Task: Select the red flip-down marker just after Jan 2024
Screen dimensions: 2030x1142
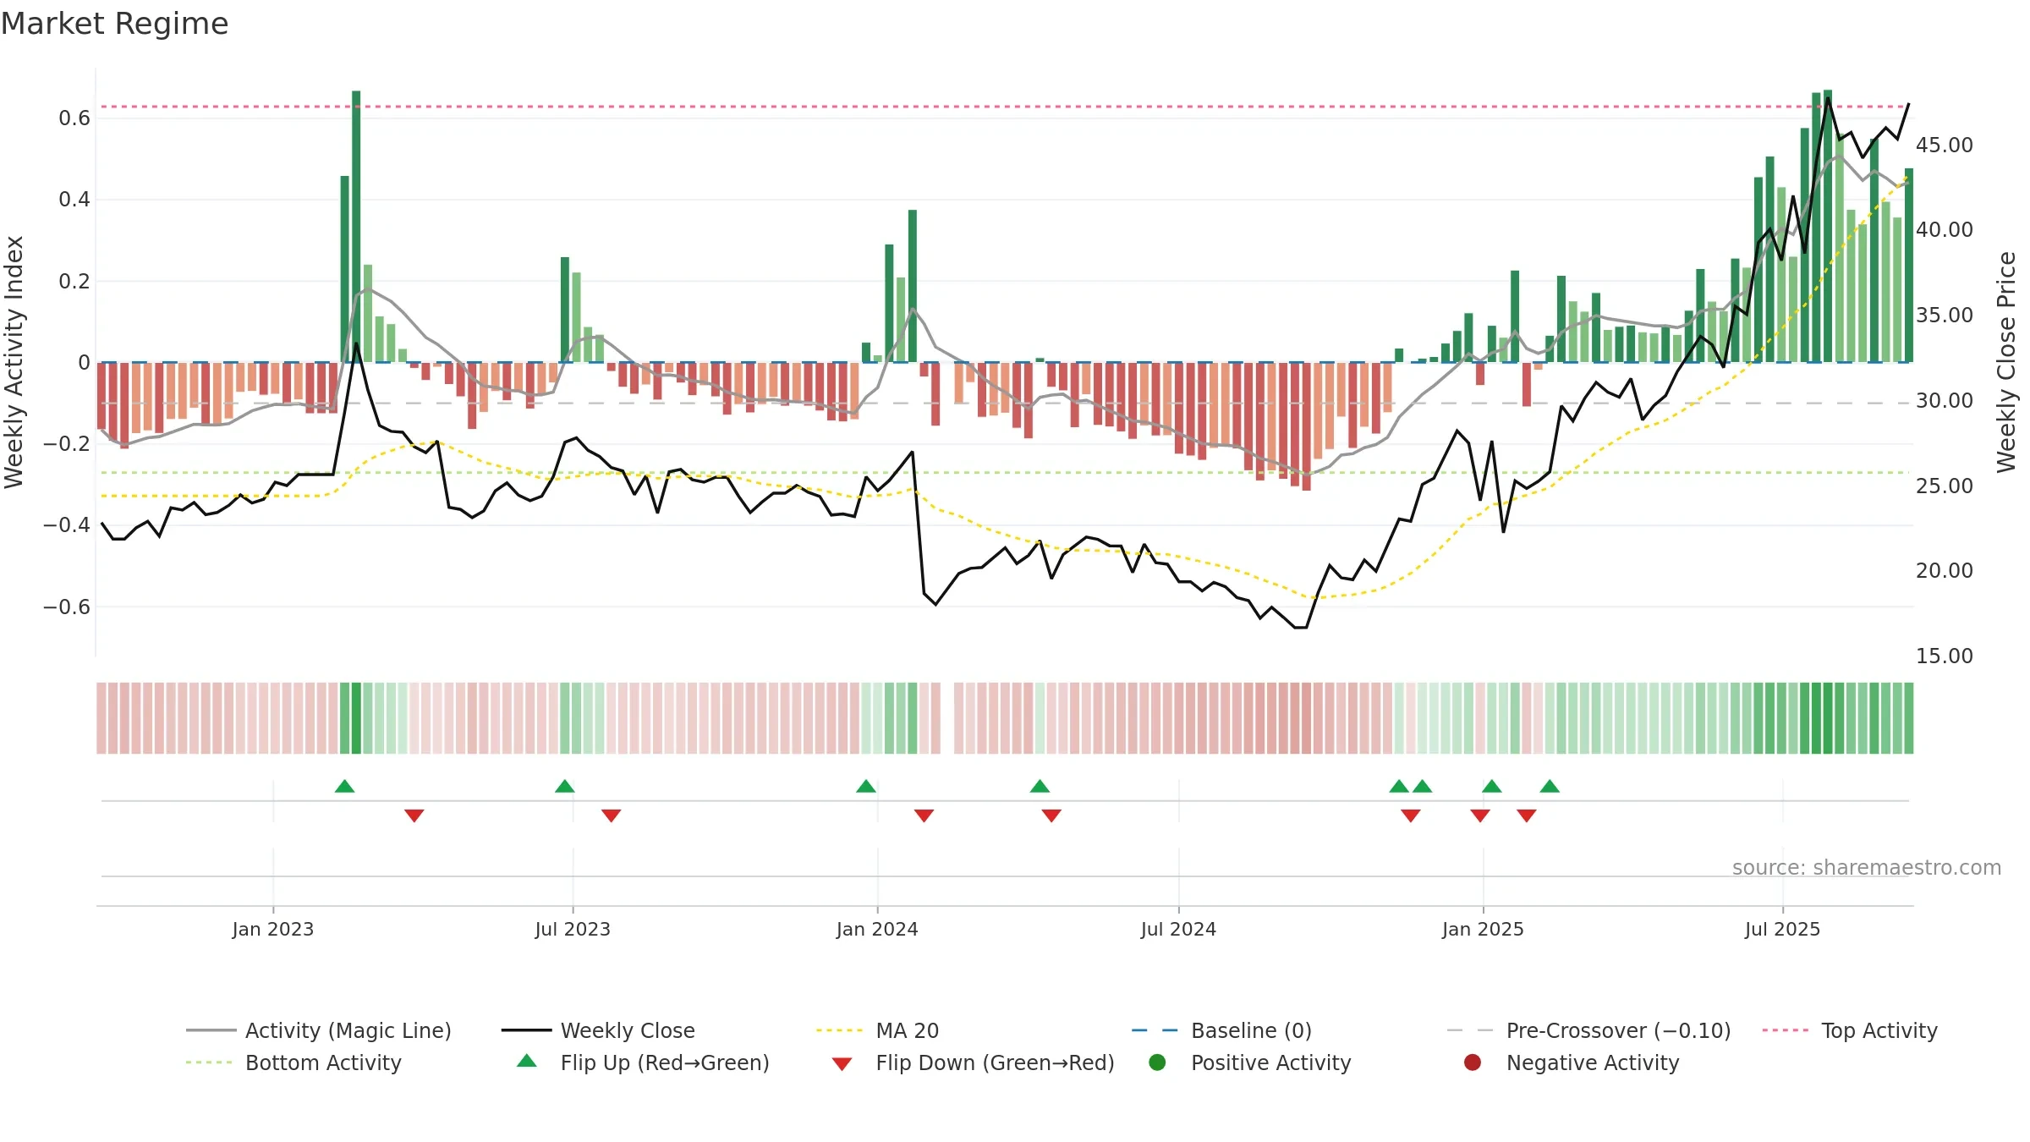Action: pyautogui.click(x=924, y=815)
